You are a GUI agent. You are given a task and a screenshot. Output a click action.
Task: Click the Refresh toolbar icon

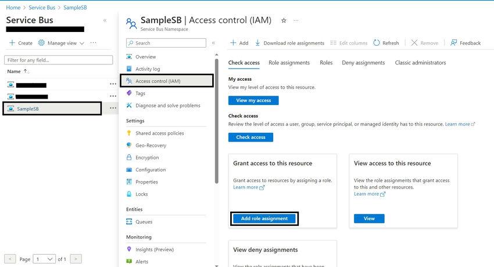pos(377,43)
